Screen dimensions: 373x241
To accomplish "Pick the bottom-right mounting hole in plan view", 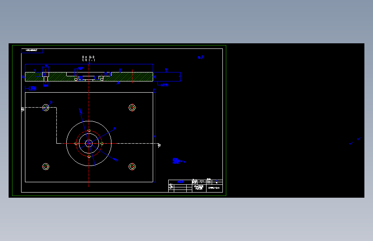I will (132, 166).
